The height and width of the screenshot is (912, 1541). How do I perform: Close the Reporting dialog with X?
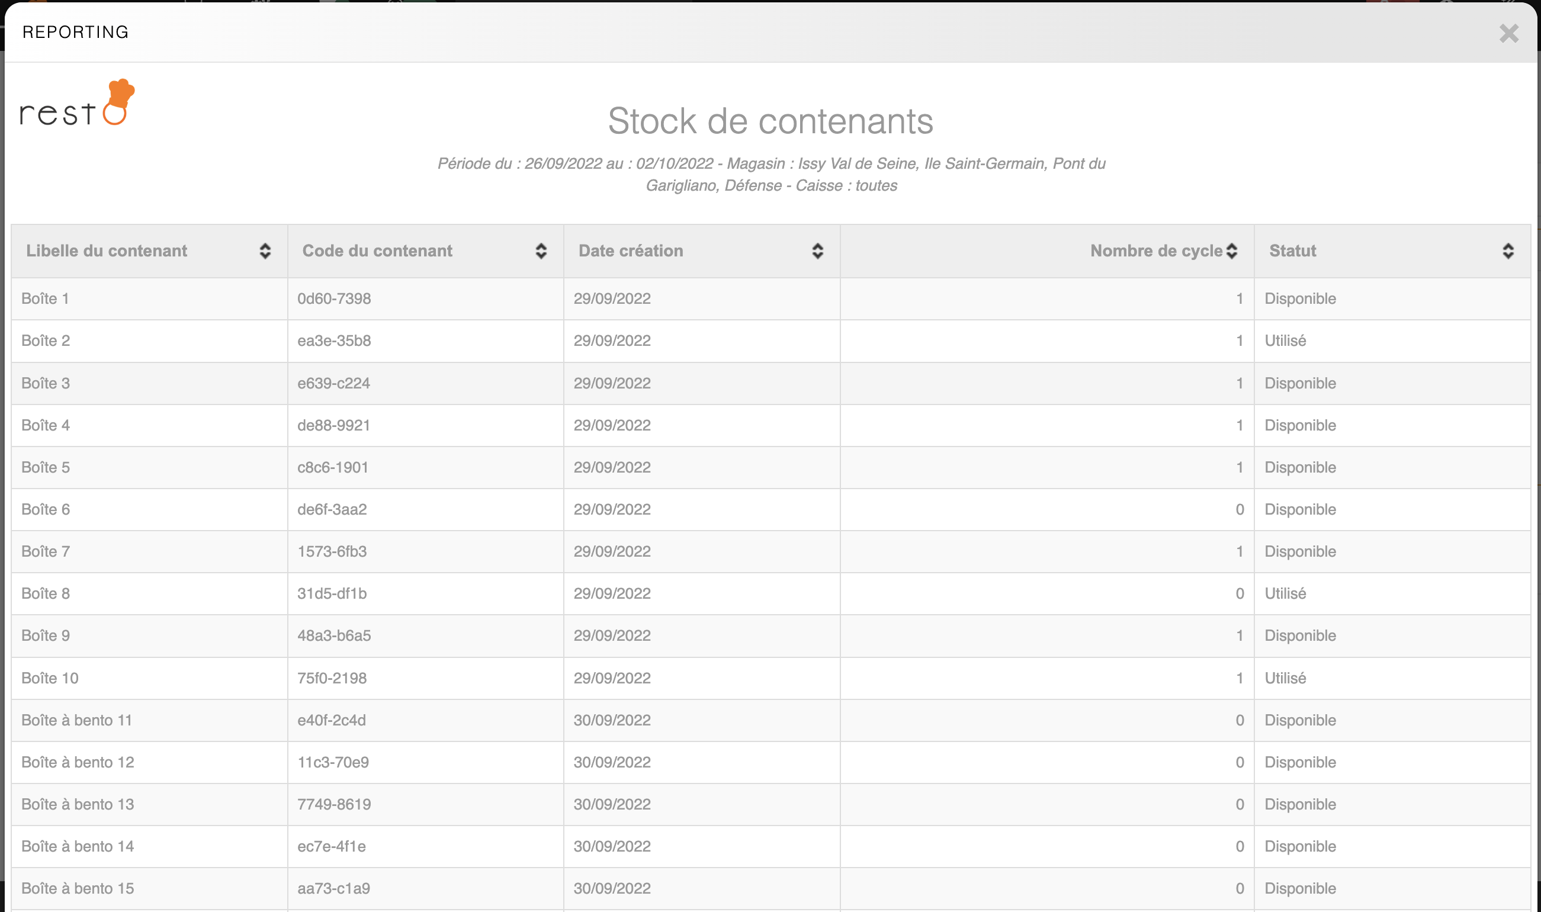click(x=1508, y=33)
